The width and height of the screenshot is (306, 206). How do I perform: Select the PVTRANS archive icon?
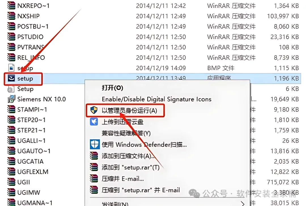11,47
